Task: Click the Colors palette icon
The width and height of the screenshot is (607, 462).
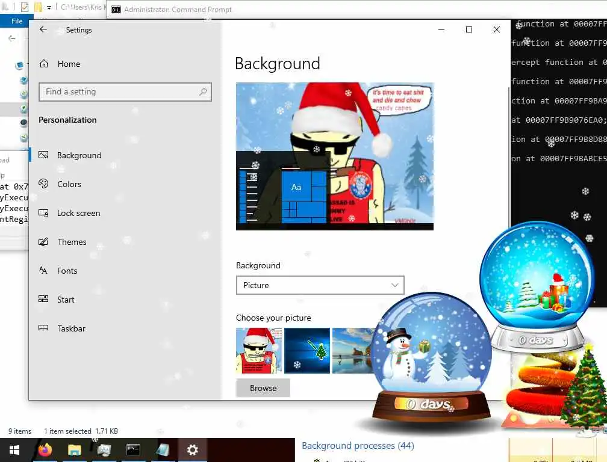Action: [43, 183]
